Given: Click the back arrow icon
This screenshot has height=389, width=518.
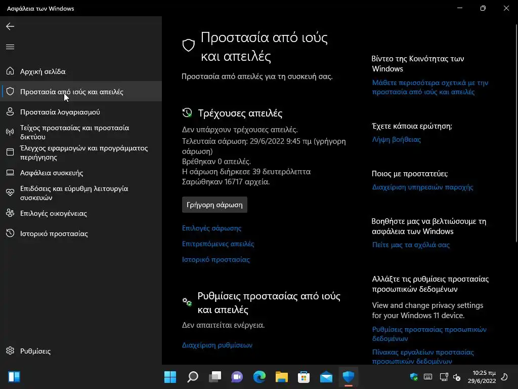Looking at the screenshot, I should 10,26.
